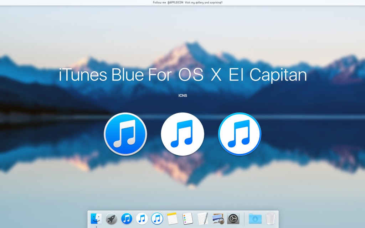The height and width of the screenshot is (228, 365).
Task: Open blue-ringed white iTunes icon in dock
Action: (157, 219)
